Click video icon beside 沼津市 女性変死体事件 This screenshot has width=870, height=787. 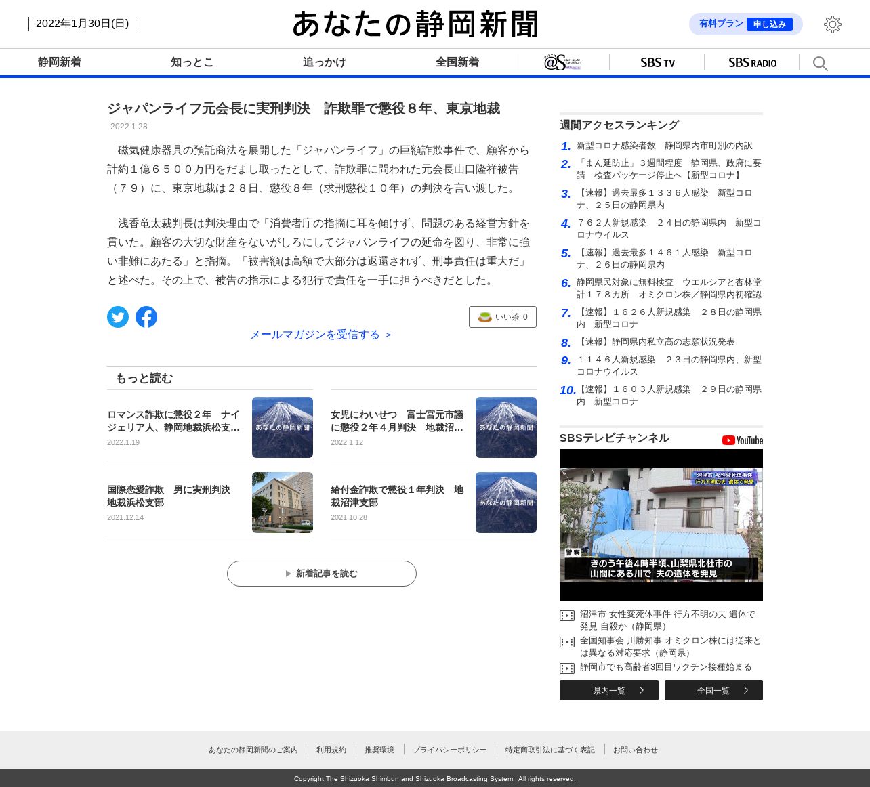[x=567, y=616]
